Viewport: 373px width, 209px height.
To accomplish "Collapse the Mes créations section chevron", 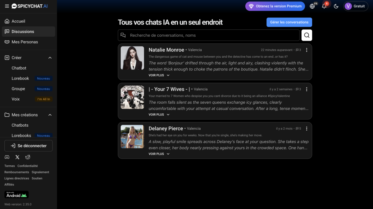I will [50, 115].
